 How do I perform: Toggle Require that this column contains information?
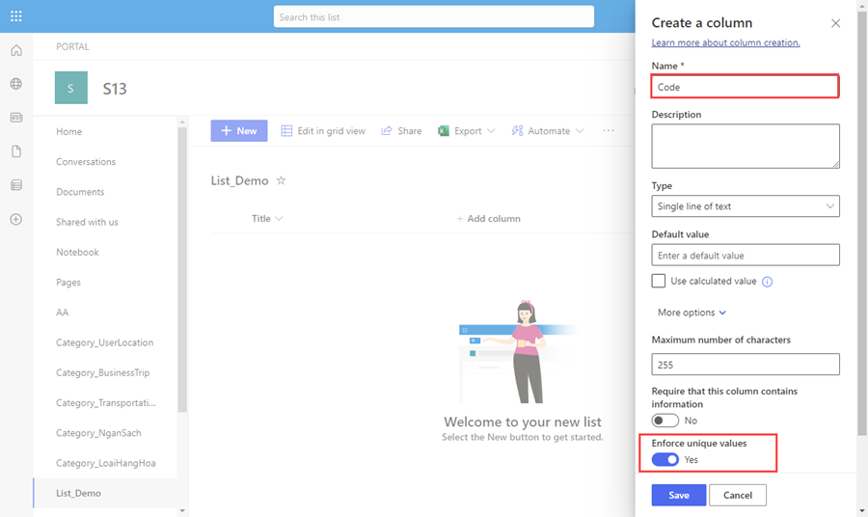pos(665,421)
